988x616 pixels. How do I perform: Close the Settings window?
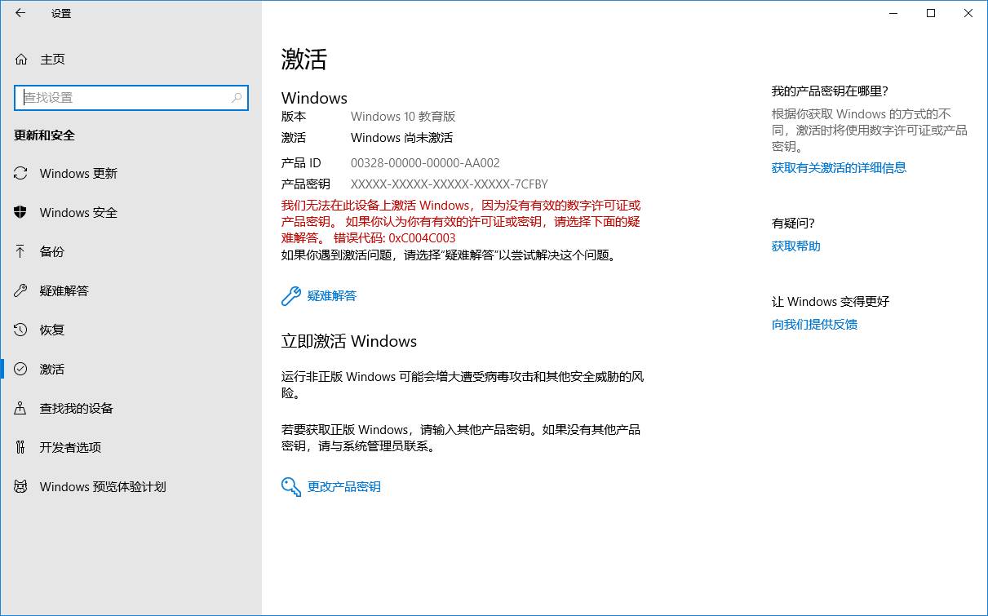968,13
